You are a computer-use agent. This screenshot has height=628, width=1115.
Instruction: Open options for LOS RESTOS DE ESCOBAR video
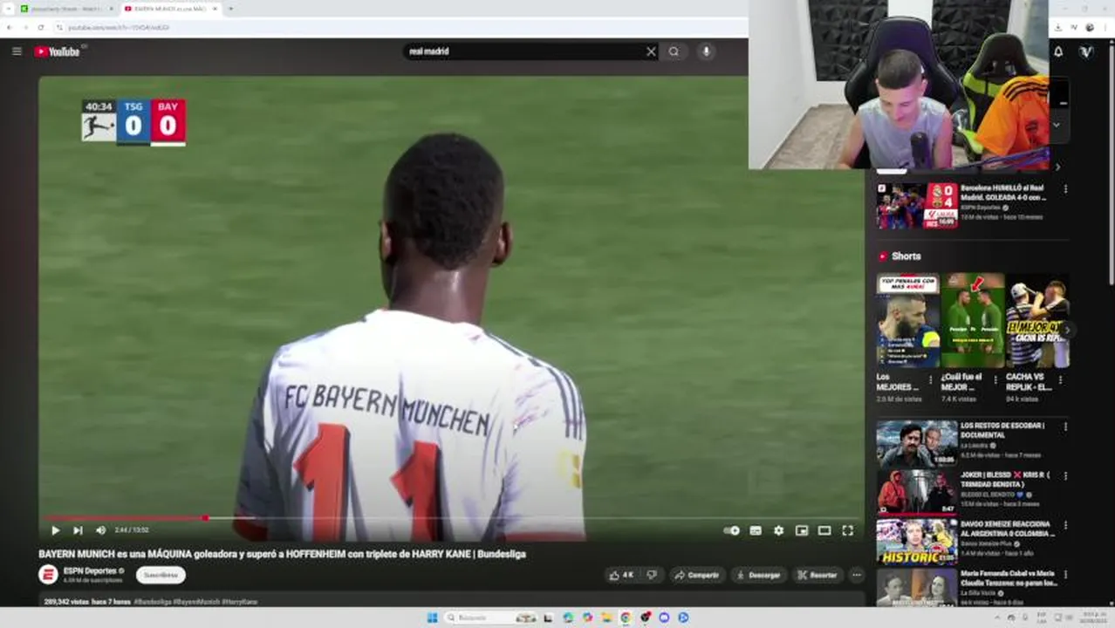point(1065,427)
